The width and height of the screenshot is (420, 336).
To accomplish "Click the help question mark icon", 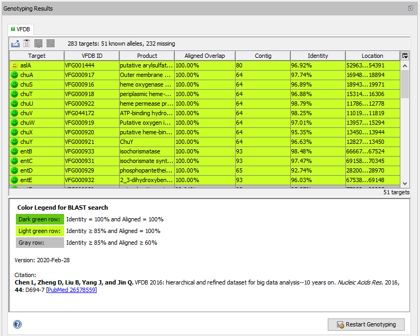I will [x=17, y=324].
